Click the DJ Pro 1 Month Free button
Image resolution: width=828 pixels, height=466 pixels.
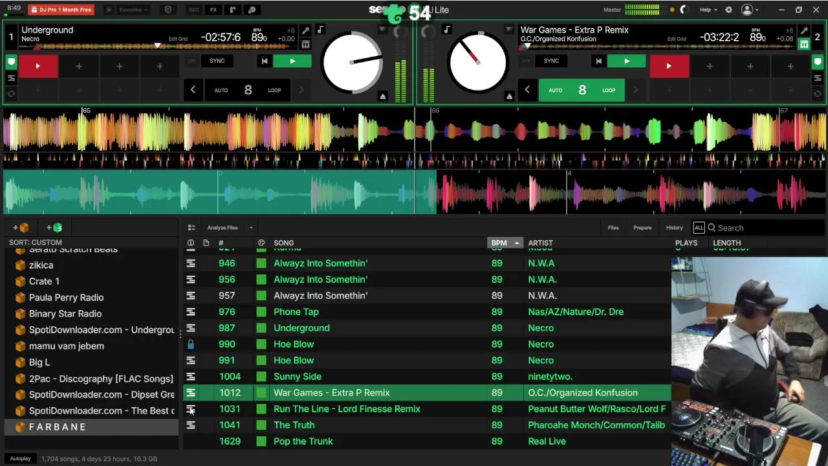61,10
